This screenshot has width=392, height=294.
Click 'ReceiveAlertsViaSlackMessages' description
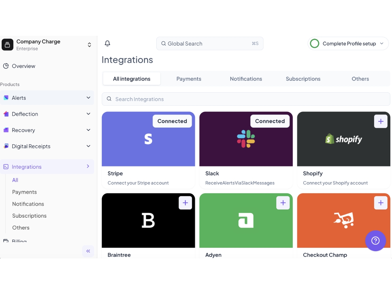(240, 183)
